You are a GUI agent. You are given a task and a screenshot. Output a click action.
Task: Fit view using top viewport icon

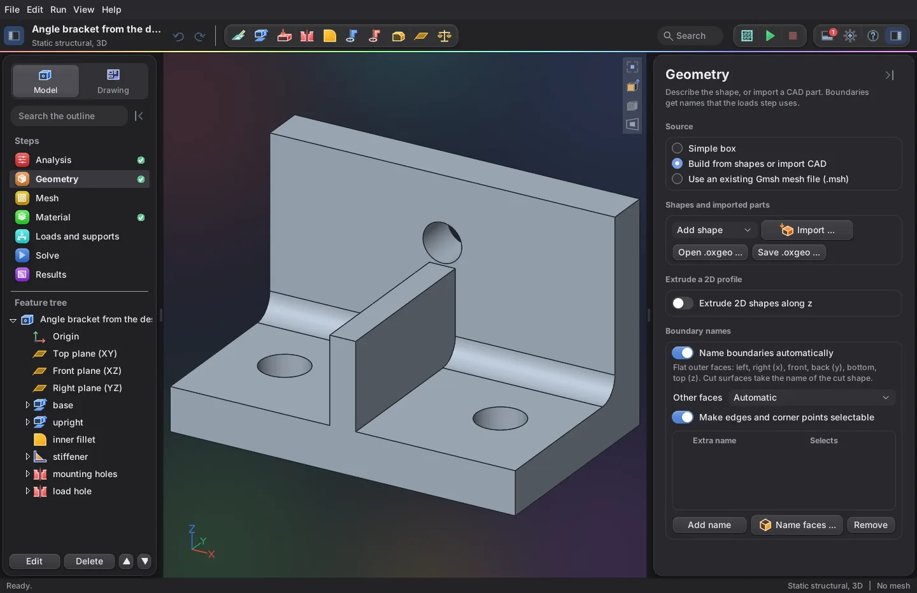[x=632, y=67]
